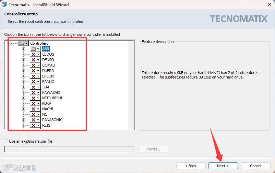Enable Use an existing rrs.xml file
The height and width of the screenshot is (173, 275).
pos(6,141)
